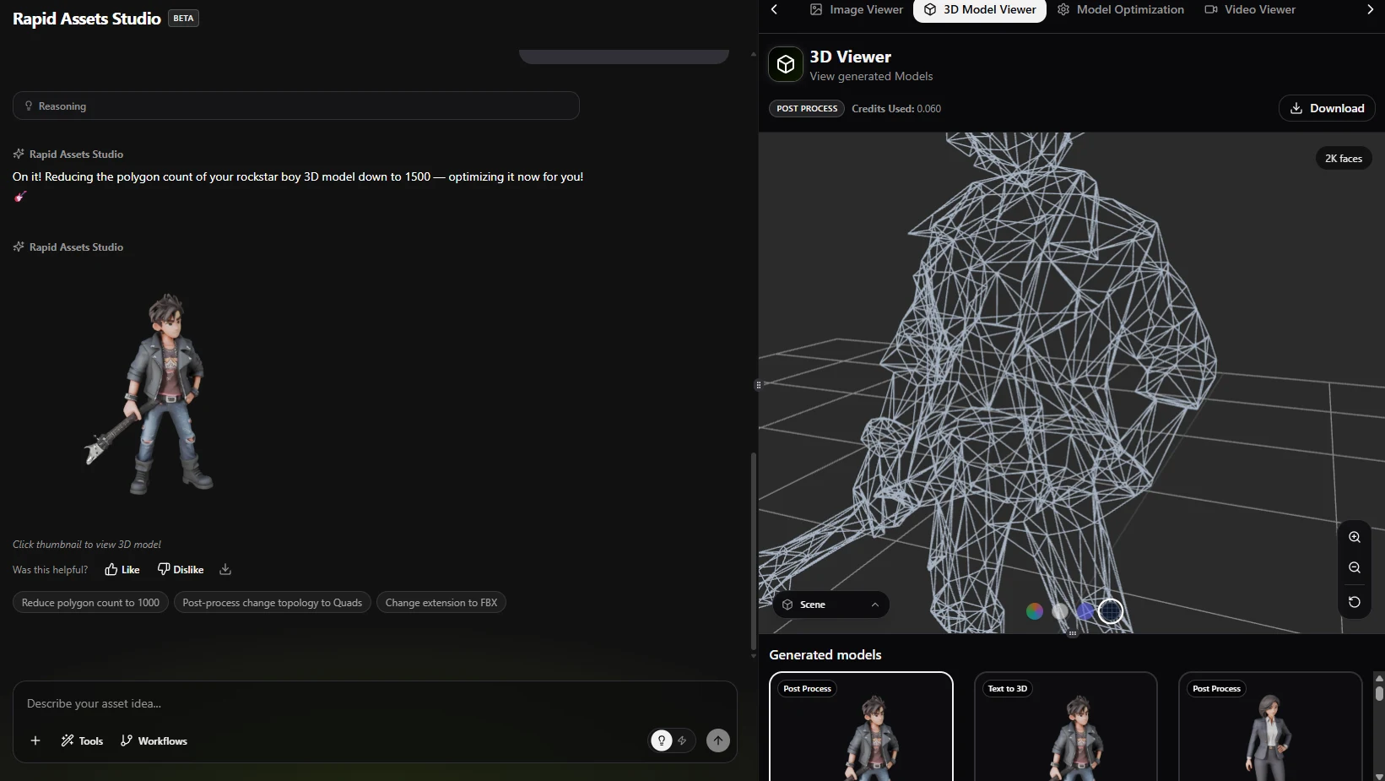The image size is (1385, 781).
Task: Choose Reduce polygon count to 1000 suggestion
Action: pyautogui.click(x=90, y=602)
